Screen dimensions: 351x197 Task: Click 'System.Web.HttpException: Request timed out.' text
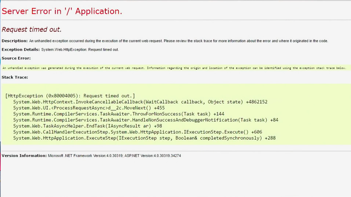[80, 50]
